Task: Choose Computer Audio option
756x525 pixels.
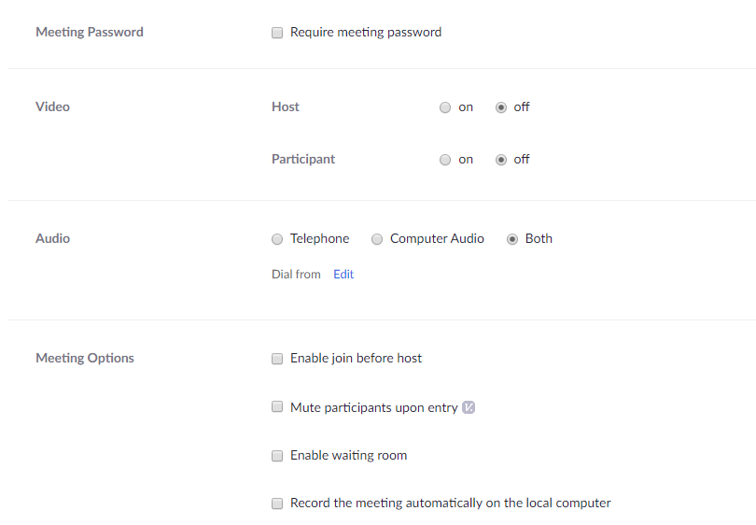Action: click(x=377, y=239)
